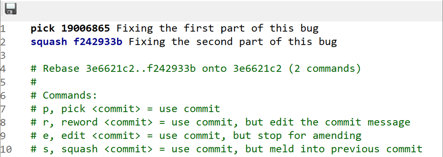The width and height of the screenshot is (443, 157).
Task: Click the 'squash' command on line 2
Action: pyautogui.click(x=49, y=42)
